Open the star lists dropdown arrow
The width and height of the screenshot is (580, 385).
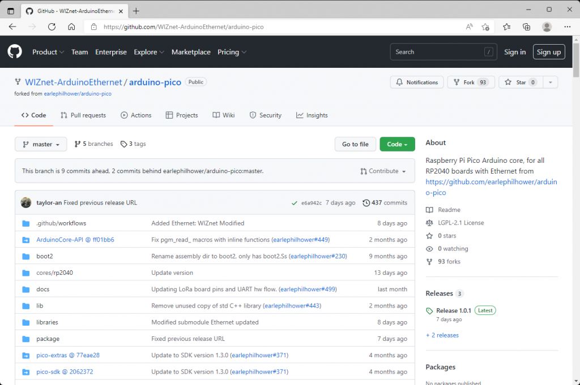[551, 82]
